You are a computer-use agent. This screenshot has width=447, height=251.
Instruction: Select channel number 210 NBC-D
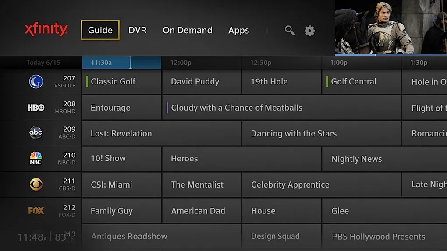[67, 159]
